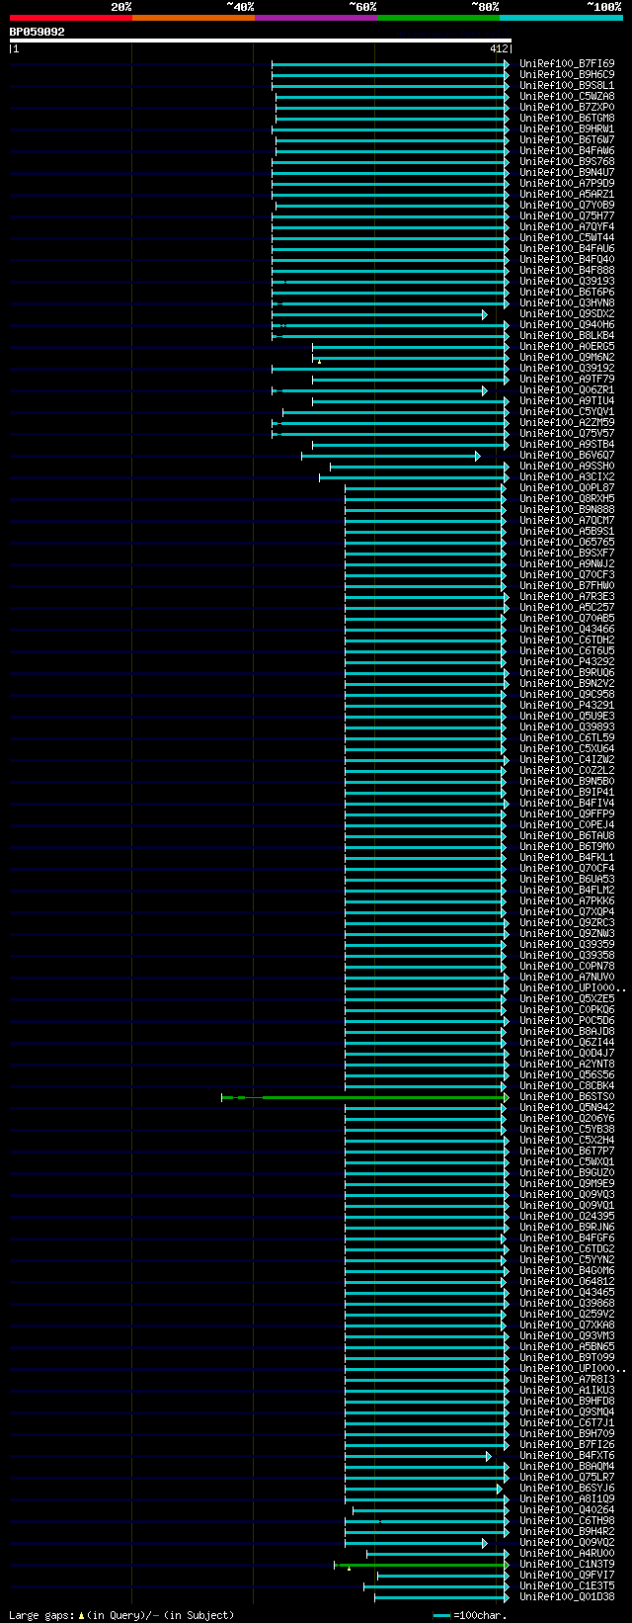Open hit UniRef100_B4FQ40
The image size is (632, 1623).
[567, 259]
